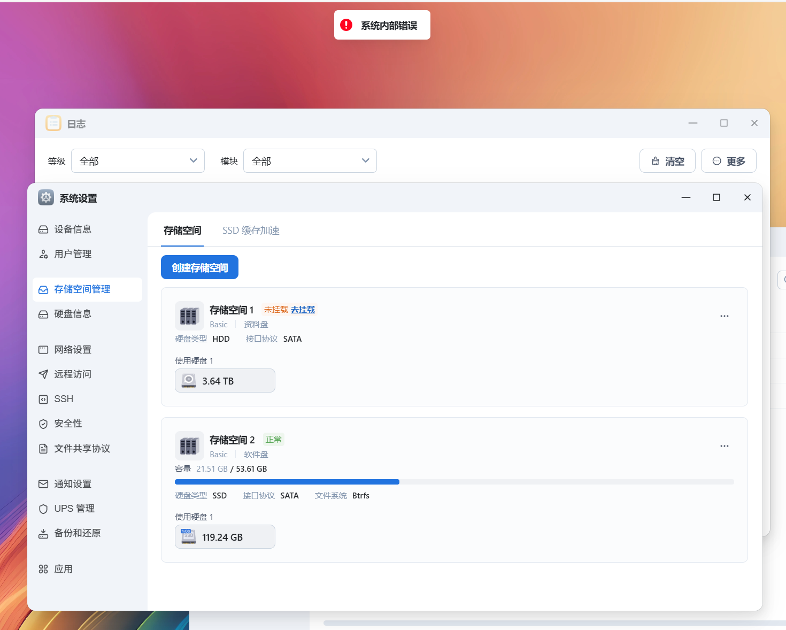This screenshot has width=786, height=630.
Task: Open 设备信息 in the settings sidebar
Action: tap(87, 229)
